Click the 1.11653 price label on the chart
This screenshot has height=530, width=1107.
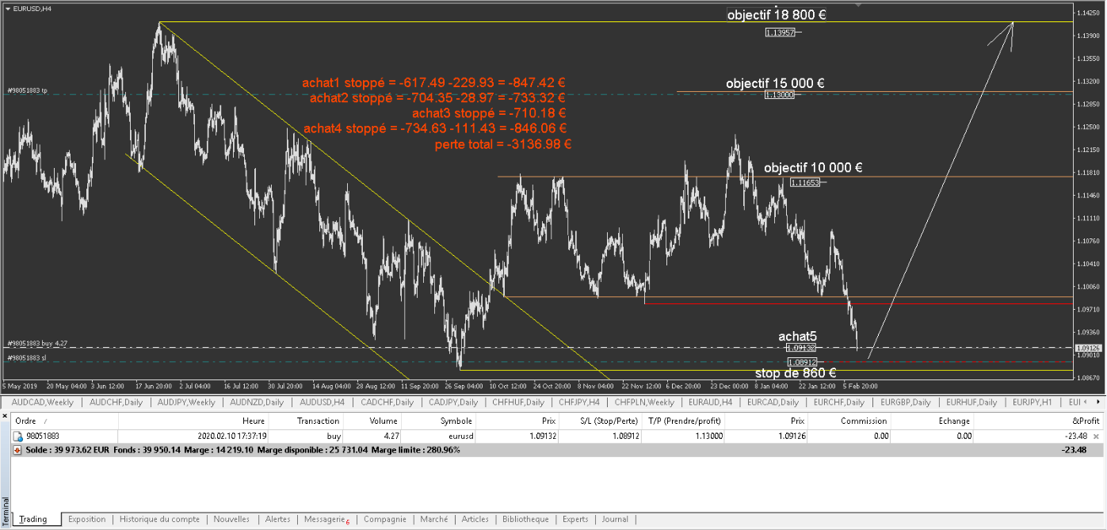[x=804, y=183]
